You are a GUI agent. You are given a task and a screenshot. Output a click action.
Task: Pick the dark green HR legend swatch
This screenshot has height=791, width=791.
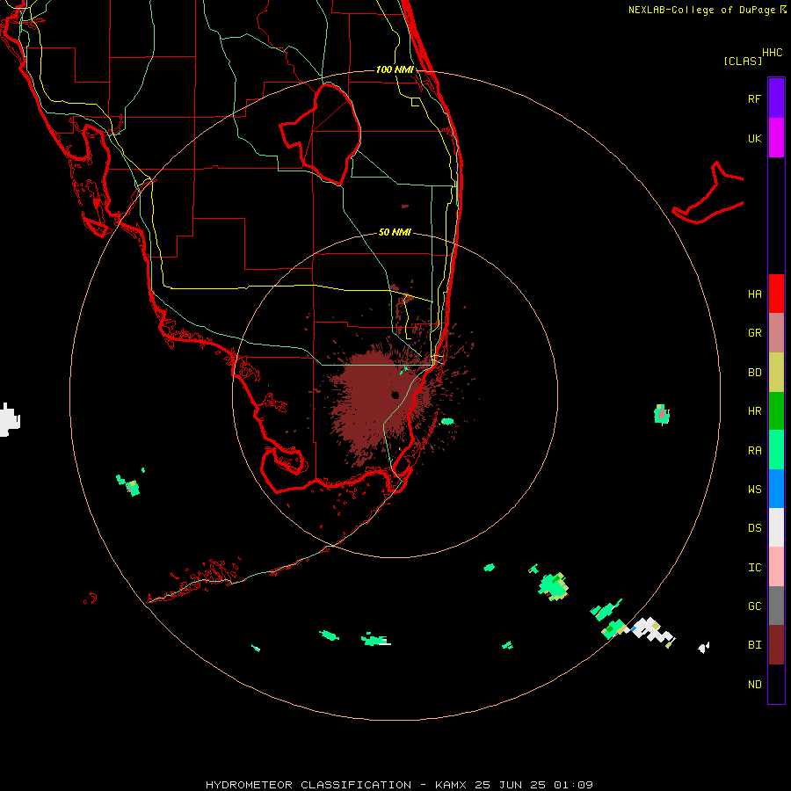click(776, 411)
